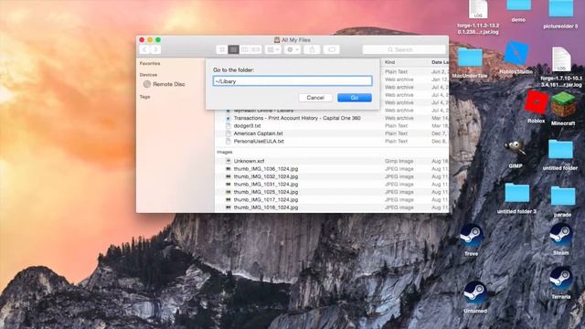Screen dimensions: 585x329
Task: Select the Unturned Steam shortcut
Action: point(475,297)
